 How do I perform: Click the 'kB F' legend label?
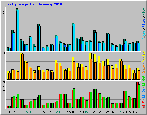pos(144,105)
